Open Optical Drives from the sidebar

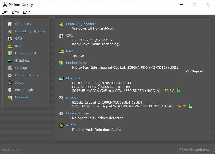[27, 75]
